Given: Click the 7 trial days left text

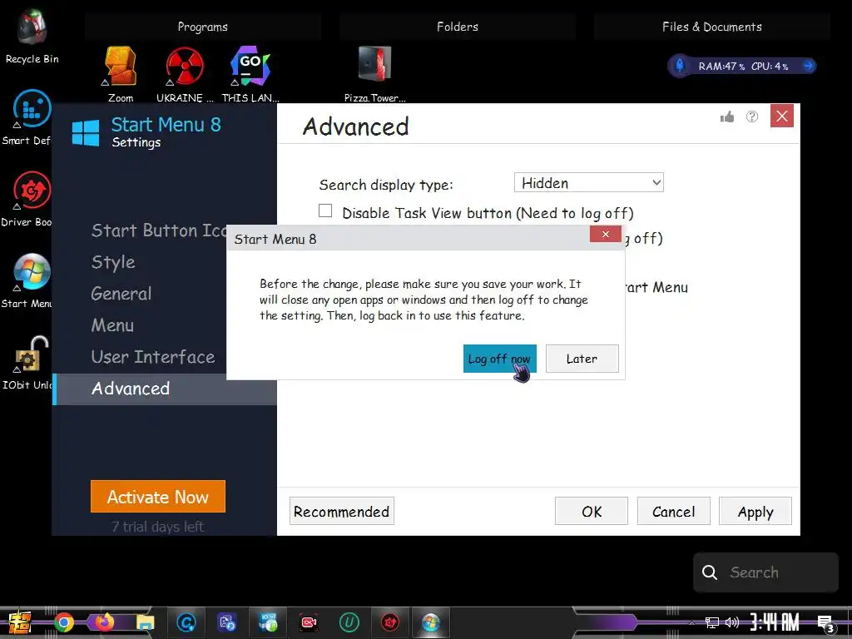Looking at the screenshot, I should point(157,527).
